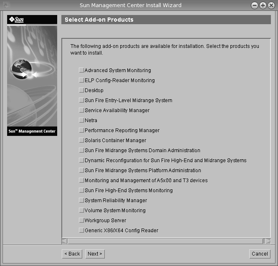278x266 pixels.
Task: Check the Netra add-on box
Action: (81, 120)
